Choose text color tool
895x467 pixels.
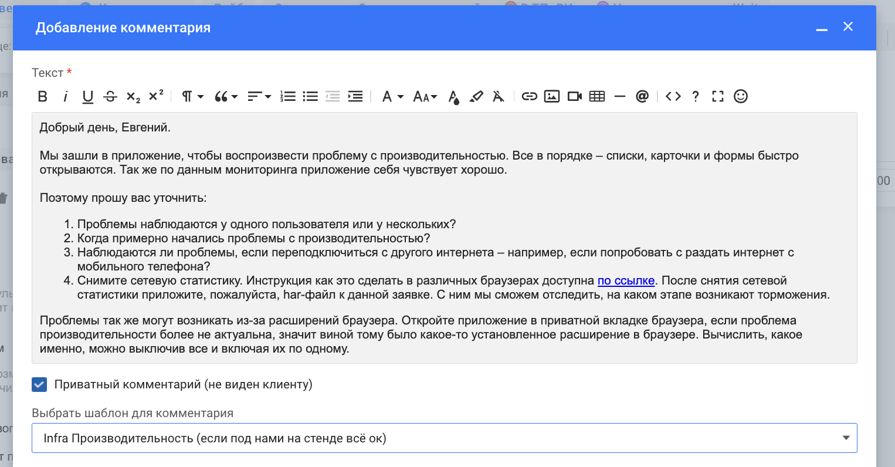pos(453,96)
